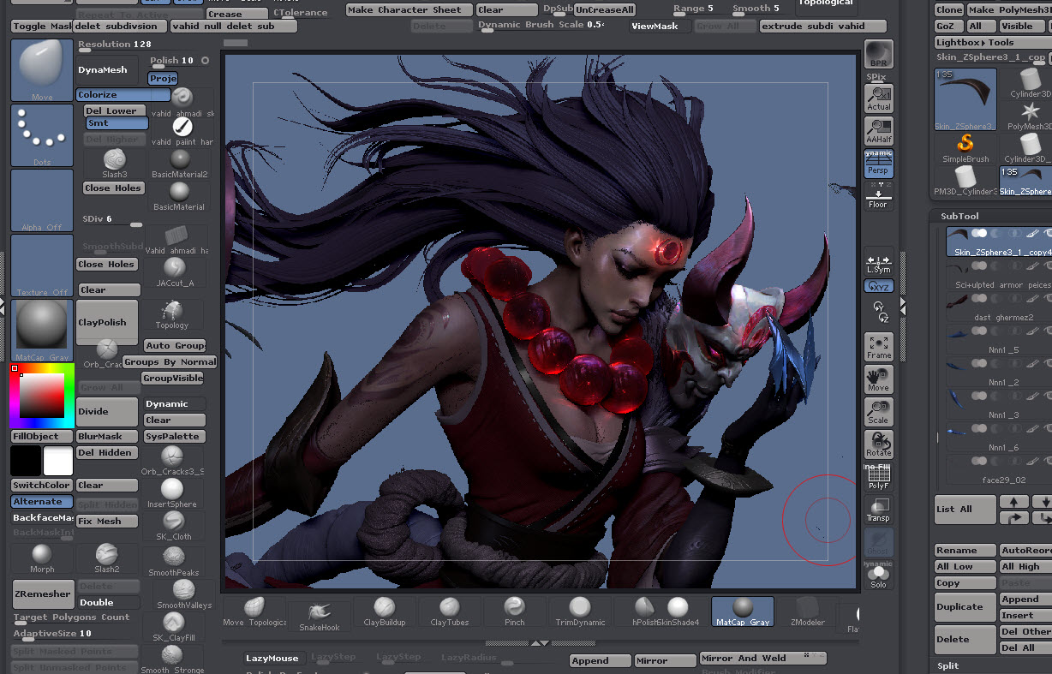Viewport: 1052px width, 674px height.
Task: Select the Rotate navigation icon
Action: 878,444
